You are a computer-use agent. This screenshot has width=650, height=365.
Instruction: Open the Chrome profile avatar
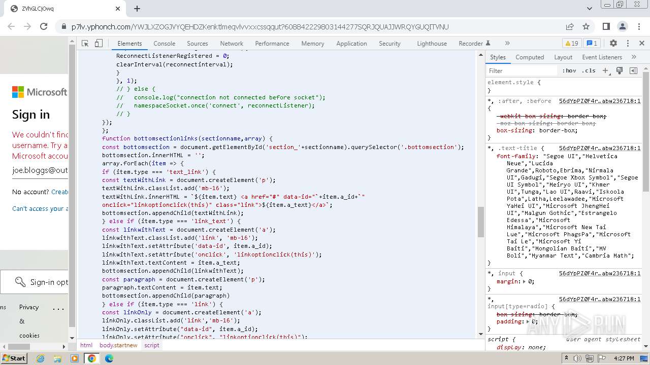tap(622, 27)
